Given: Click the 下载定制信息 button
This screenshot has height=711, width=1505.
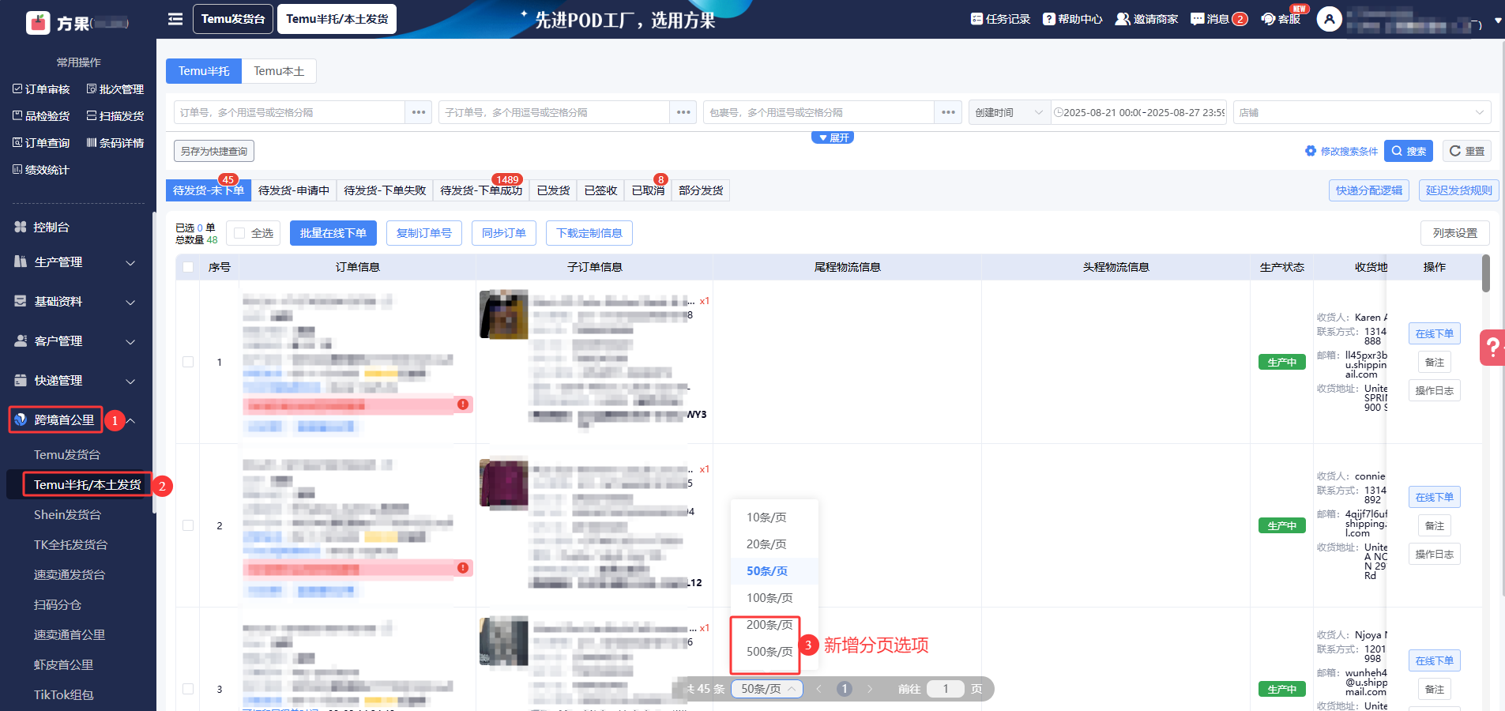Looking at the screenshot, I should 589,233.
